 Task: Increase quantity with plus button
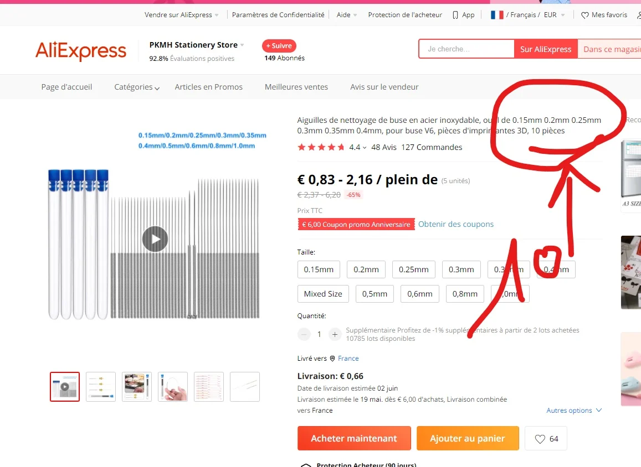tap(335, 334)
